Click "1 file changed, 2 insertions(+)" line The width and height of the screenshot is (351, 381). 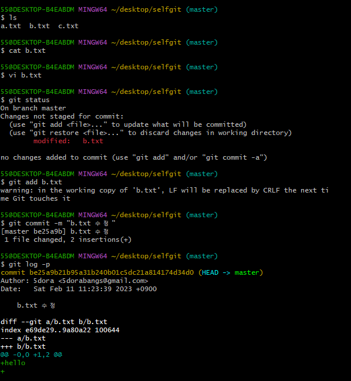(68, 240)
